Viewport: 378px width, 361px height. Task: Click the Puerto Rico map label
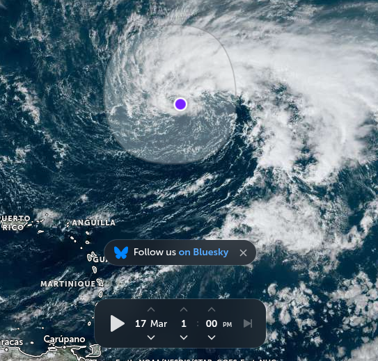point(15,223)
